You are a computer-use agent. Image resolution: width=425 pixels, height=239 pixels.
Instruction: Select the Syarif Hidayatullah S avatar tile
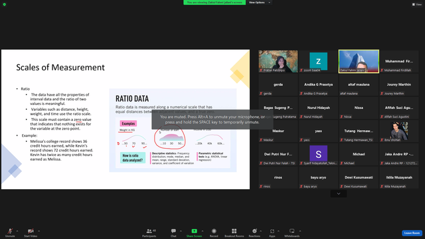coord(319,154)
